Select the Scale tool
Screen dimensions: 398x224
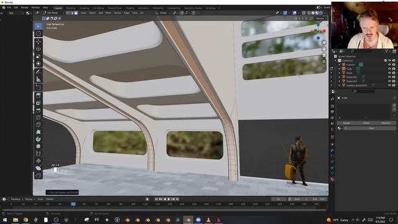[x=39, y=56]
